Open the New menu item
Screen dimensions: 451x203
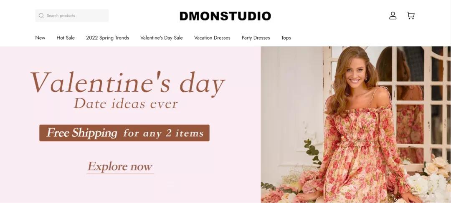[x=40, y=38]
